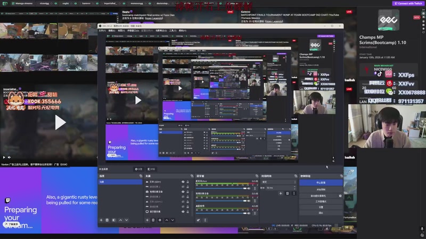The image size is (426, 239).
Task: Pop out the Scene Transitions dock panel
Action: tap(296, 176)
